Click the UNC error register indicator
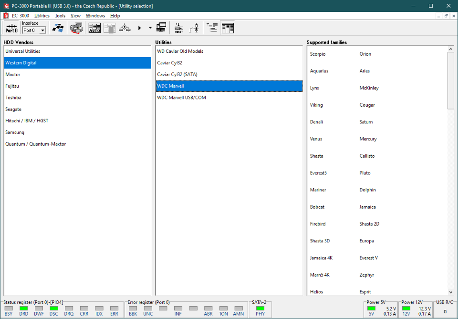The width and height of the screenshot is (458, 319). pos(148,308)
